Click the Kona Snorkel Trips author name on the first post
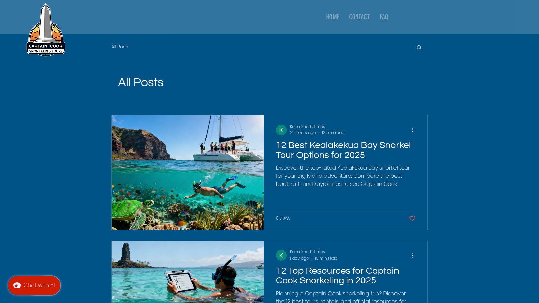The width and height of the screenshot is (539, 303). 308,127
